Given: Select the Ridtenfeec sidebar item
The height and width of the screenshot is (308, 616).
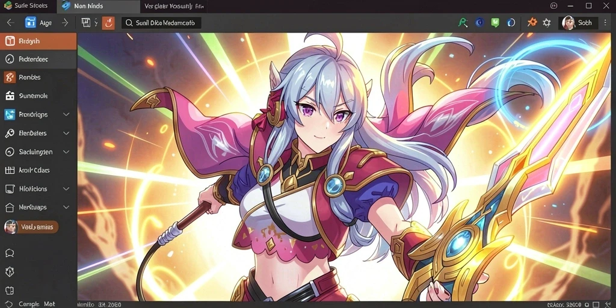Looking at the screenshot, I should 38,60.
